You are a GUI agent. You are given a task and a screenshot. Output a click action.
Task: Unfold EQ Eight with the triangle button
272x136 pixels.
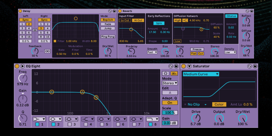coord(23,66)
